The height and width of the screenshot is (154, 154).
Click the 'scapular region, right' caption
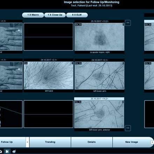coord(100,52)
